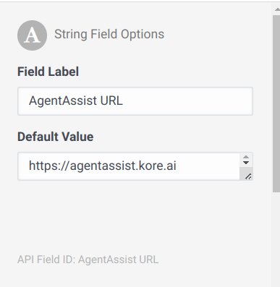The height and width of the screenshot is (287, 280).
Task: Focus the Field Label input box
Action: pos(135,101)
